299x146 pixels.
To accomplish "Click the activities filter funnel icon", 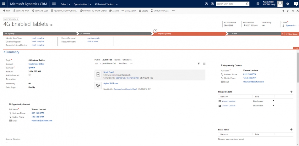I will point(198,64).
